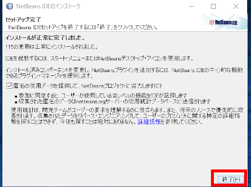251x187 pixels.
Task: Click the IDEを起動するには instruction line
Action: 99,58
